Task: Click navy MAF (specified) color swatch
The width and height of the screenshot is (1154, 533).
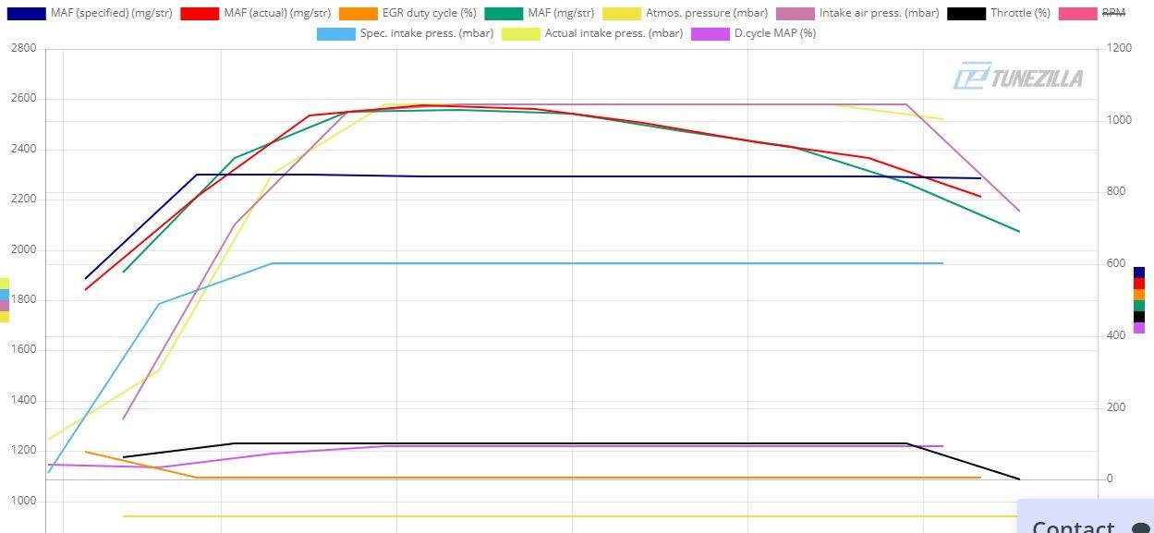Action: (26, 14)
